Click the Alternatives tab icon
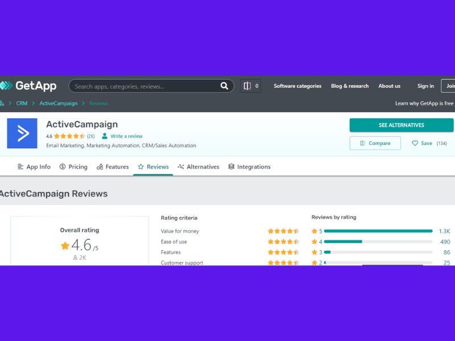The height and width of the screenshot is (341, 455). tap(181, 167)
